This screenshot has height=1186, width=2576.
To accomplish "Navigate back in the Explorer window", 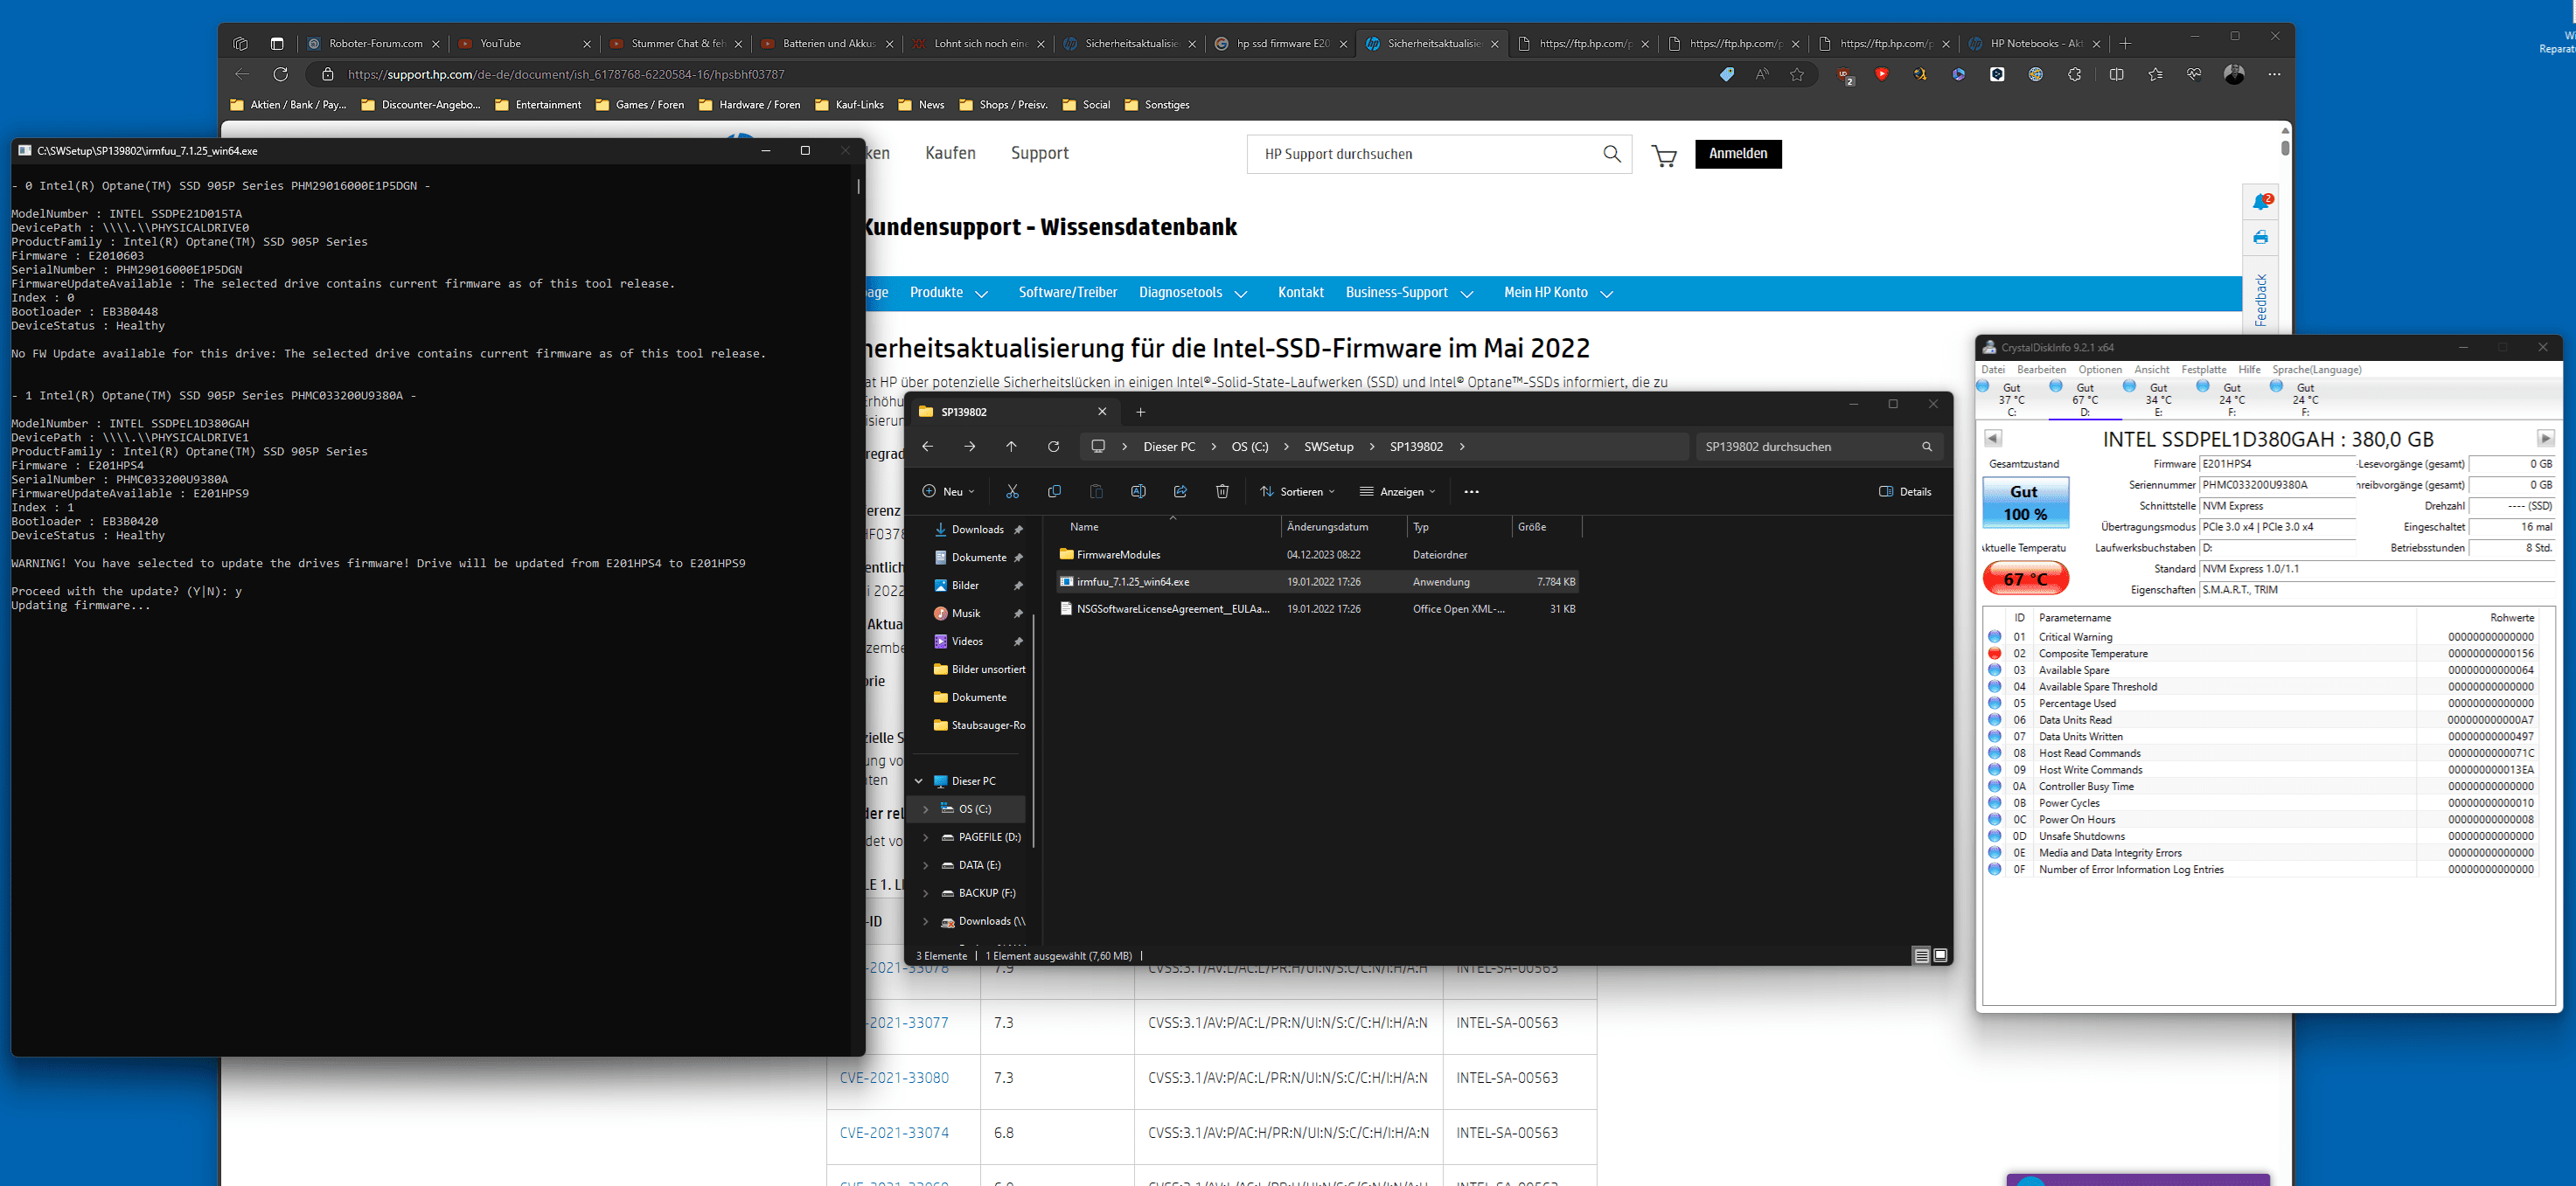I will coord(927,447).
